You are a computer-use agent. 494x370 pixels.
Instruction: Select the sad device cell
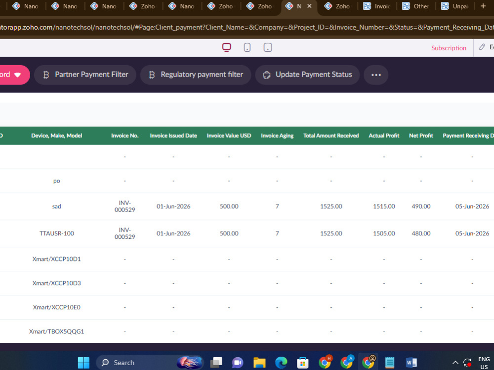pyautogui.click(x=57, y=206)
